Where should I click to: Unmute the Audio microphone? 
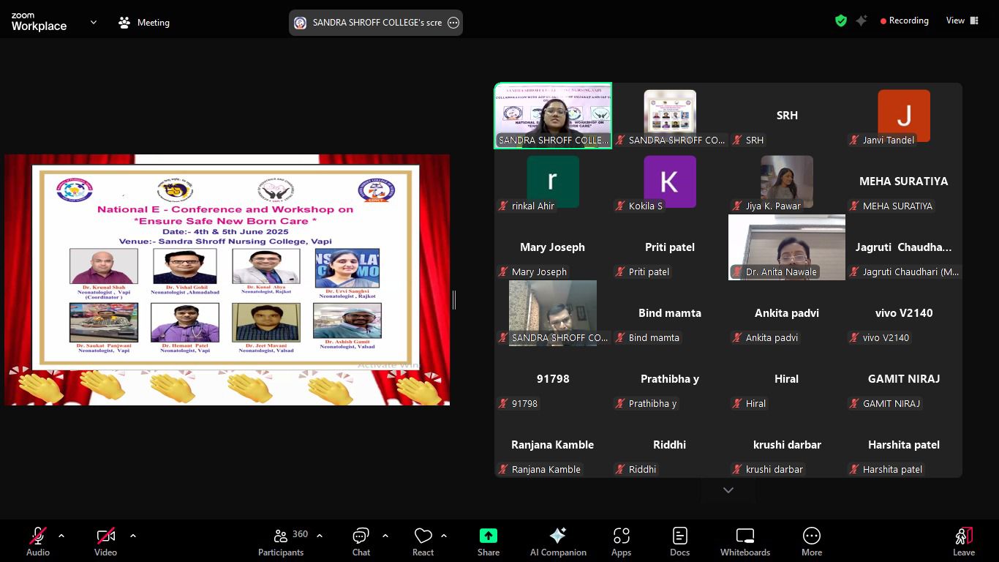tap(38, 542)
